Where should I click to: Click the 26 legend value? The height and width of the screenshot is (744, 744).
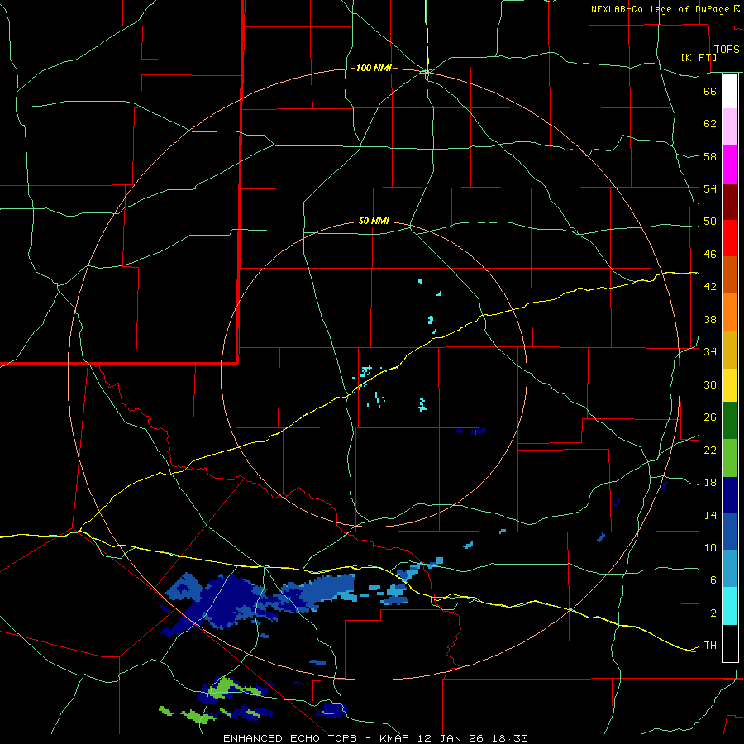tap(710, 417)
